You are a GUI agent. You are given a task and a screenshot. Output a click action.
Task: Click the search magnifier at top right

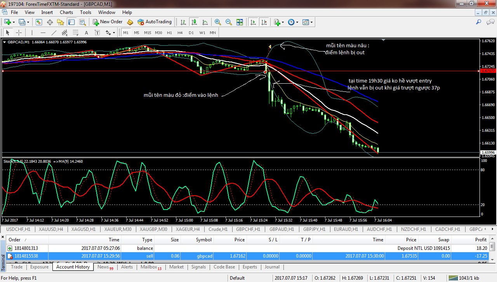[479, 22]
